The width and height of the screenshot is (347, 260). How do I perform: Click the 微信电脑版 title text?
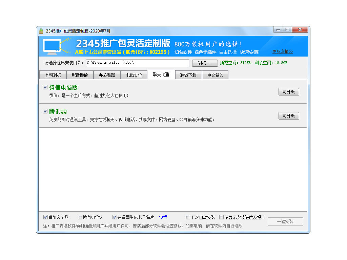[x=63, y=87]
